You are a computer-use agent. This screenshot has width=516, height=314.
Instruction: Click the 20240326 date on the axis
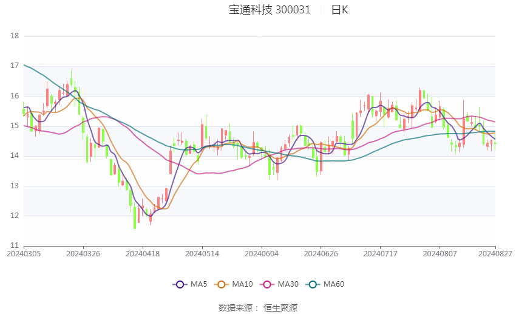pyautogui.click(x=83, y=253)
